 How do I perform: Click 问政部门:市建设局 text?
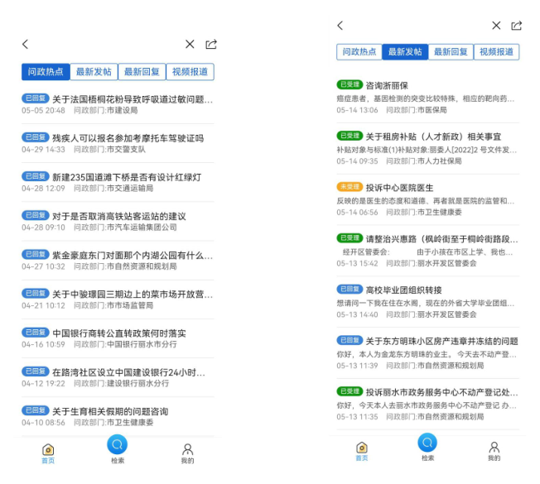[106, 110]
